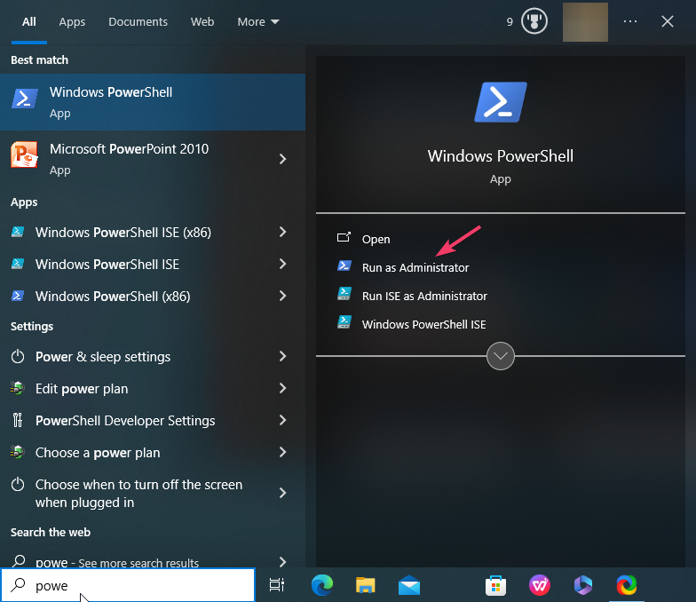The height and width of the screenshot is (602, 696).
Task: Click the 'PowerShell Developer Settings' result text
Action: click(x=125, y=421)
